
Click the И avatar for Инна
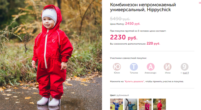click(168, 67)
